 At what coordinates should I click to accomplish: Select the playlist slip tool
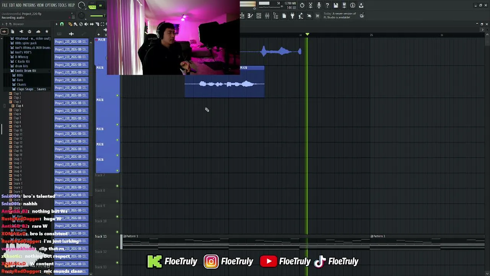point(91,24)
